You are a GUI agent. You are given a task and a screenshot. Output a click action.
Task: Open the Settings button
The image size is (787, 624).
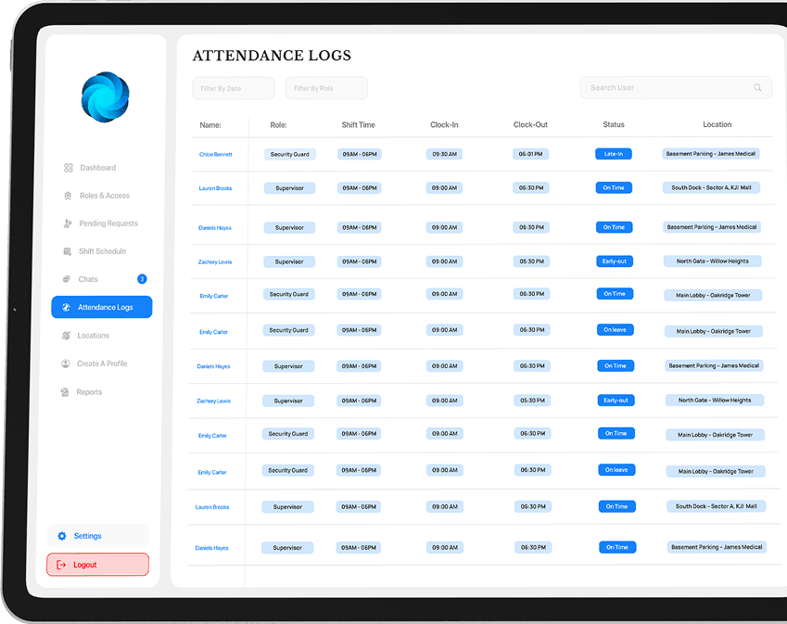coord(98,536)
